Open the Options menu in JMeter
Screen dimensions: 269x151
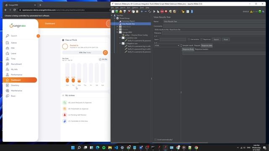coord(135,8)
